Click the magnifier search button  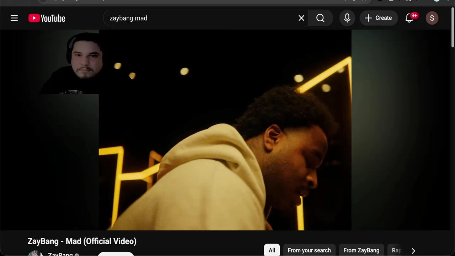point(320,18)
